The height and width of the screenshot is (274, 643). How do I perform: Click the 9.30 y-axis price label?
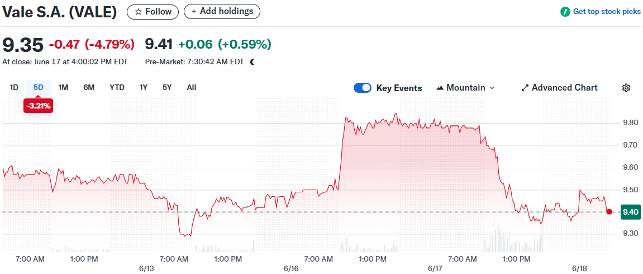click(630, 233)
